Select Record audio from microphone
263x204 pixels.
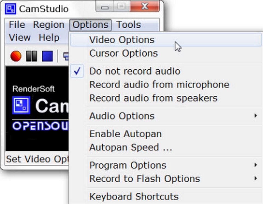[159, 85]
